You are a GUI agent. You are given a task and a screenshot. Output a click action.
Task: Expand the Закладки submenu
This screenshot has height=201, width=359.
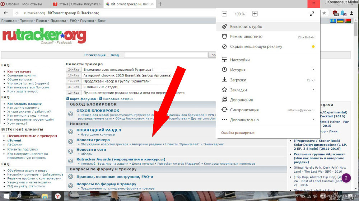(268, 90)
